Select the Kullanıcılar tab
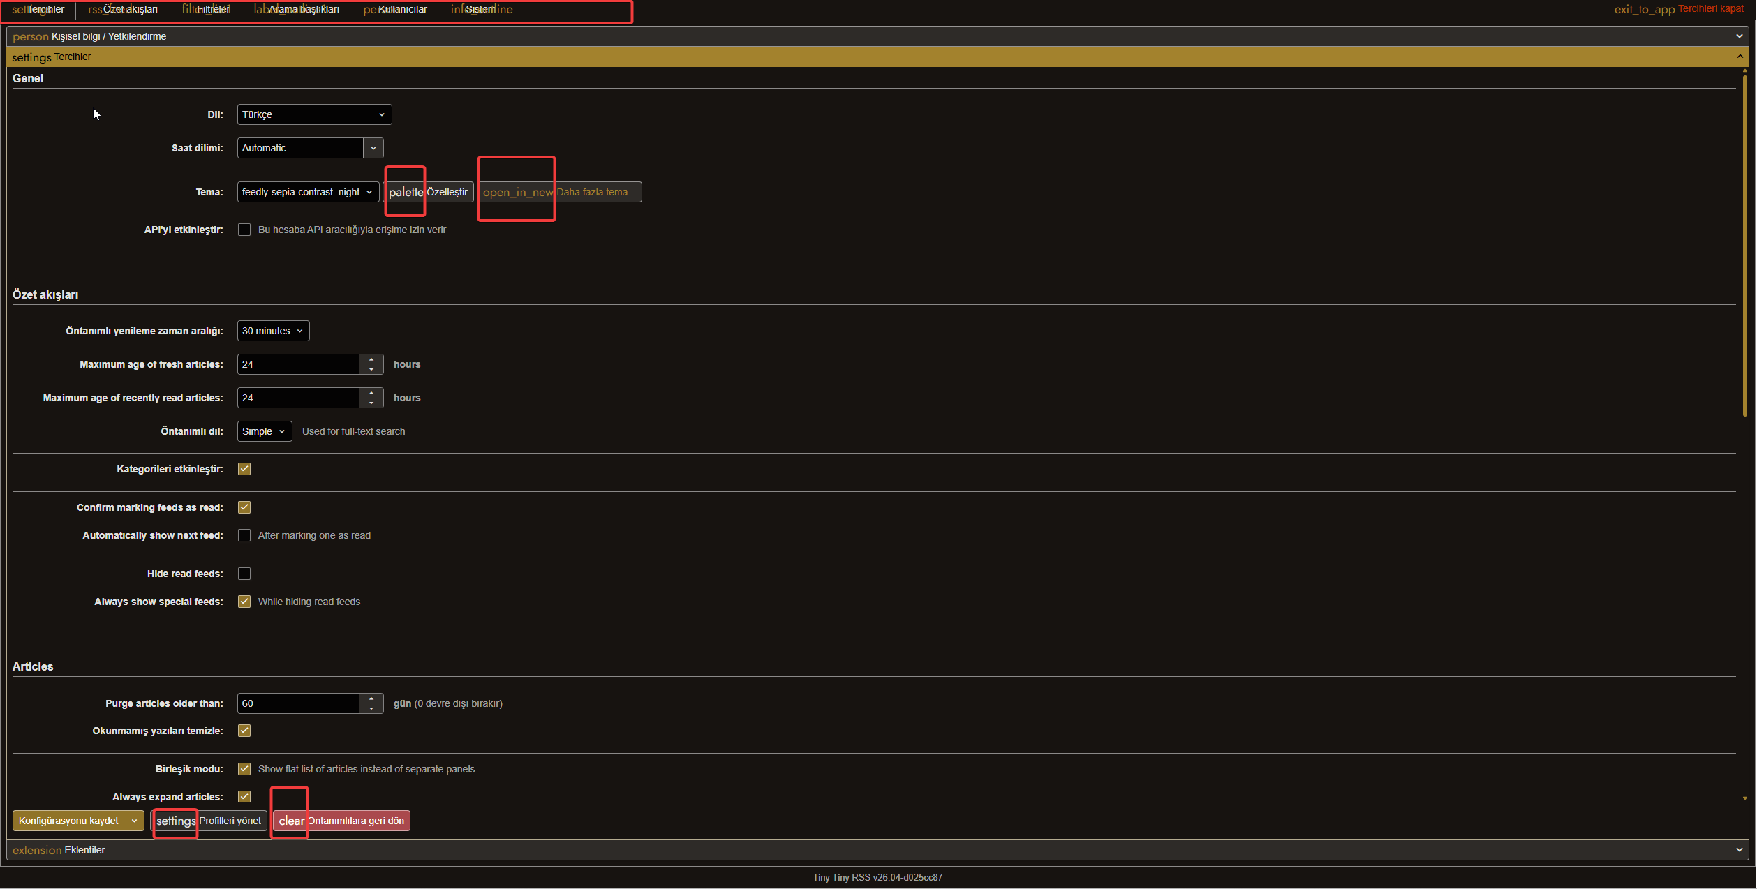1757x889 pixels. point(395,10)
